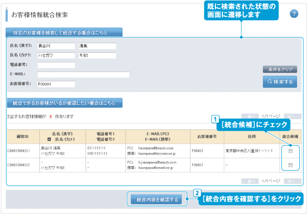Click the 前へ button below the table
The height and width of the screenshot is (214, 307).
point(251,181)
